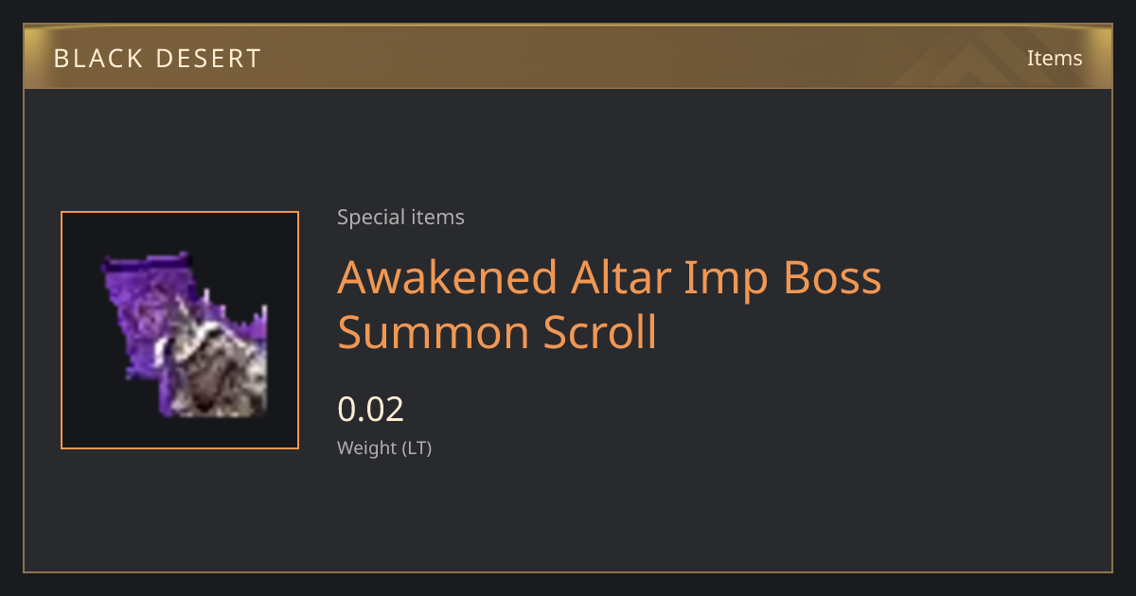Click the word DESERT in the header

coord(210,58)
